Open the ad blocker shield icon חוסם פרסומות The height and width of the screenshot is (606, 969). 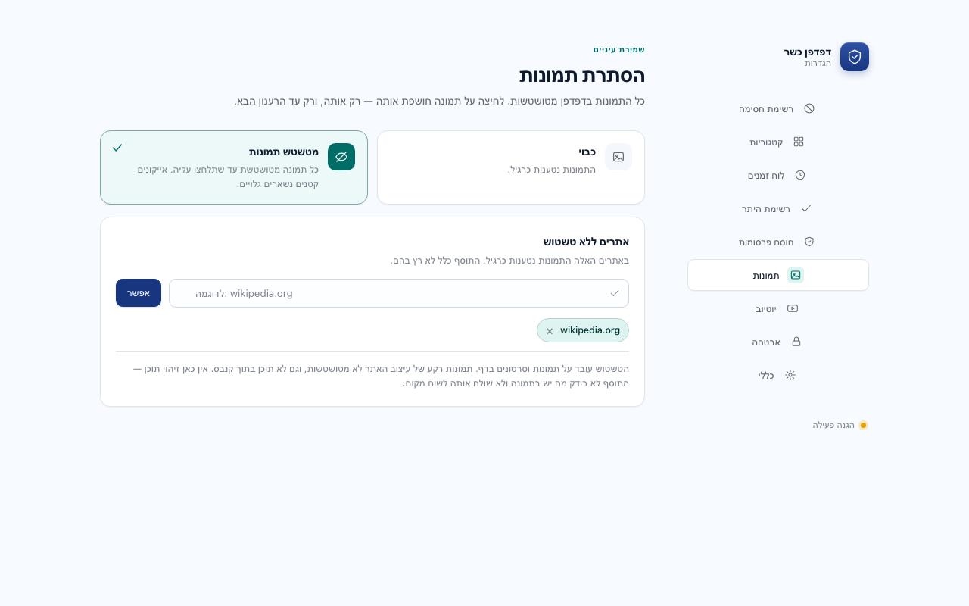pyautogui.click(x=809, y=242)
